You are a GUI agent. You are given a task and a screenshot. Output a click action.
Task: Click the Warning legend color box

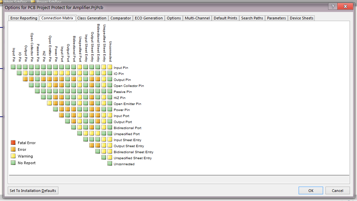pyautogui.click(x=13, y=156)
